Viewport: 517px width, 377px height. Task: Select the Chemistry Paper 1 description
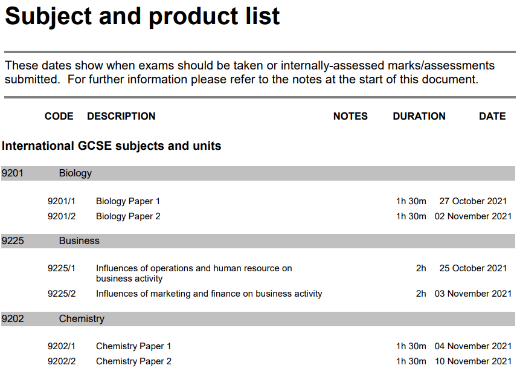pos(133,346)
